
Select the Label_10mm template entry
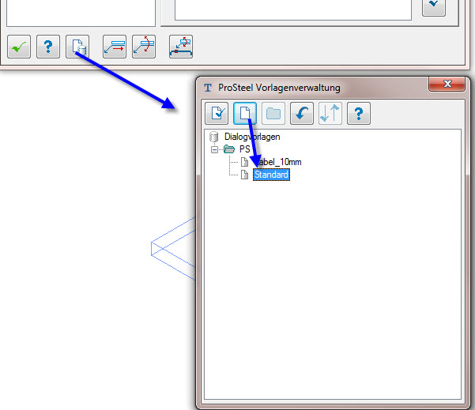(x=277, y=162)
